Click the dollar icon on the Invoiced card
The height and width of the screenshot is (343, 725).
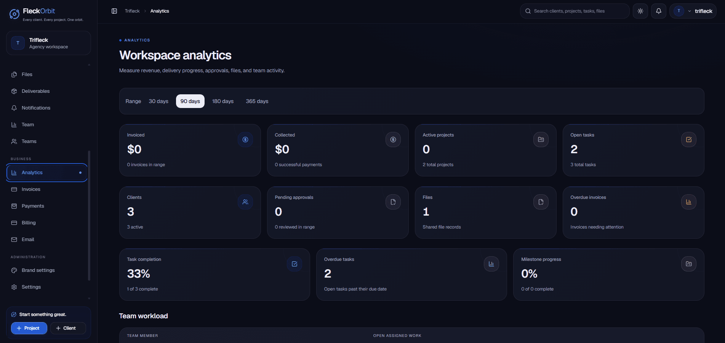pyautogui.click(x=245, y=140)
